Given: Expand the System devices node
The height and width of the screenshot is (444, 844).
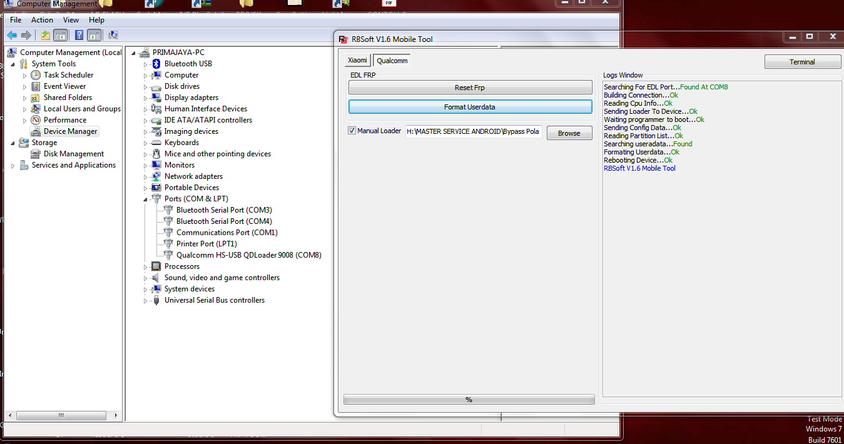Looking at the screenshot, I should (x=146, y=289).
